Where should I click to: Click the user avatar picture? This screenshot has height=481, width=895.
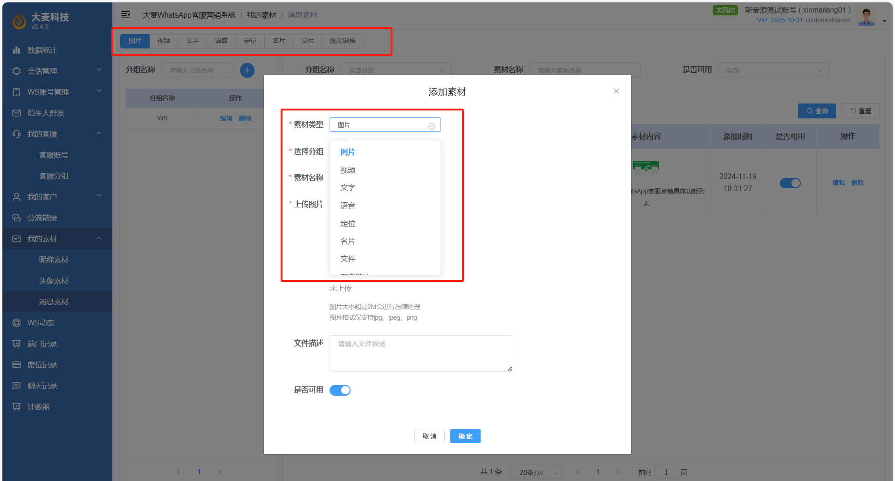tap(866, 17)
